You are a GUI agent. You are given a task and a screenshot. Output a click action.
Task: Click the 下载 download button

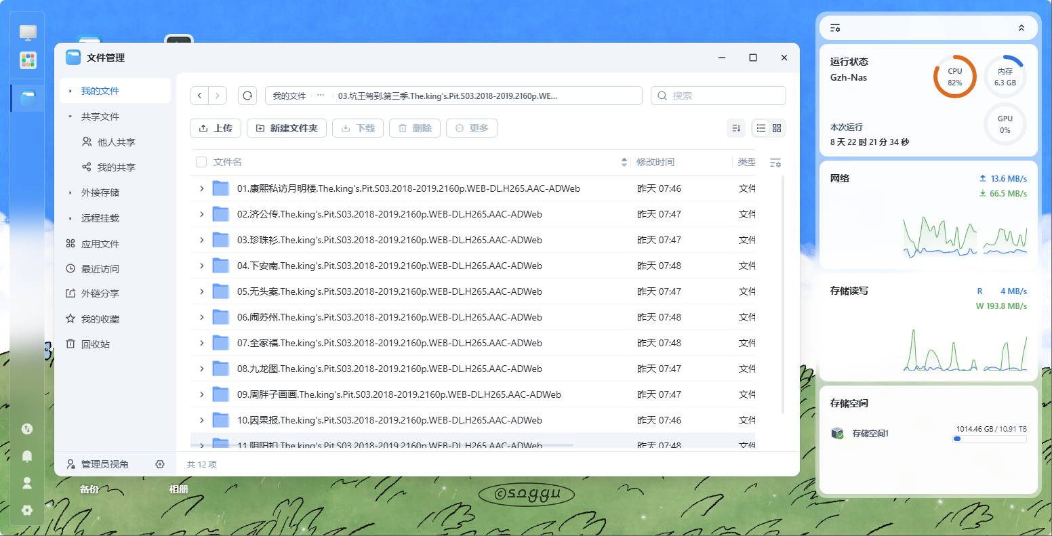coord(358,128)
